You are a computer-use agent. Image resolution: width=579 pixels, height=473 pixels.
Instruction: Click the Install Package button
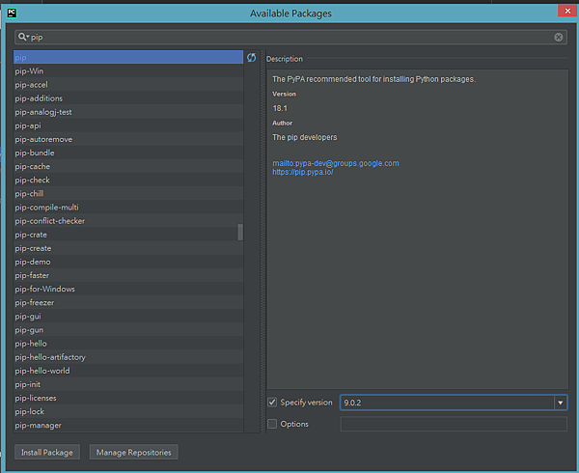46,452
